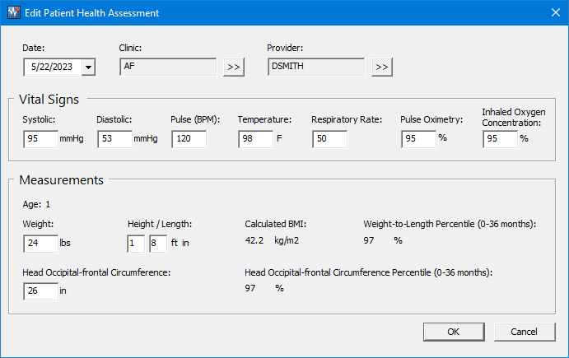Screen dimensions: 569x358
Task: Select Inhaled Oxygen Concentration field
Action: (500, 139)
